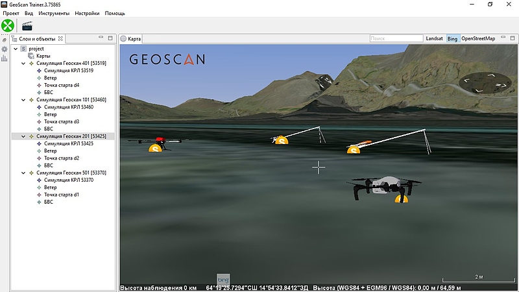Select Ветер under Геоскан 201
519x292 pixels.
point(51,151)
